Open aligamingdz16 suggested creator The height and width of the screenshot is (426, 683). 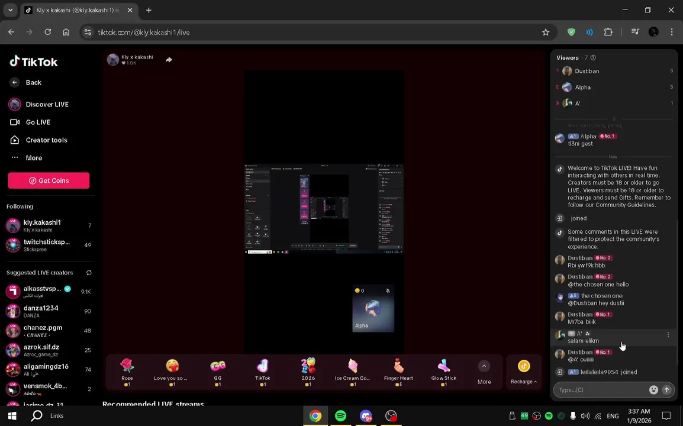tap(49, 369)
